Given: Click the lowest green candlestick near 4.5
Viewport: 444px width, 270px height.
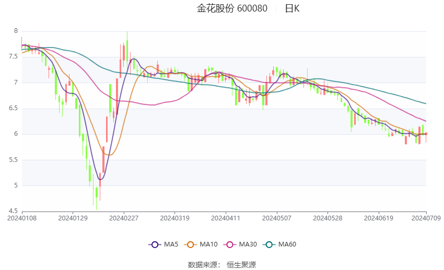Looking at the screenshot, I should 97,193.
